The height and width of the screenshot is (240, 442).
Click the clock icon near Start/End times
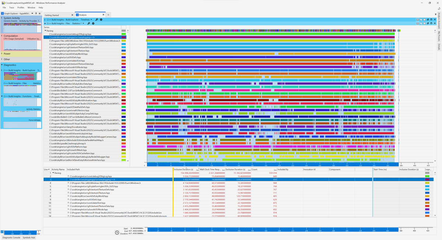(x=117, y=232)
